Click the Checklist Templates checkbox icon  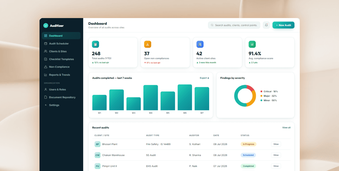(x=46, y=59)
